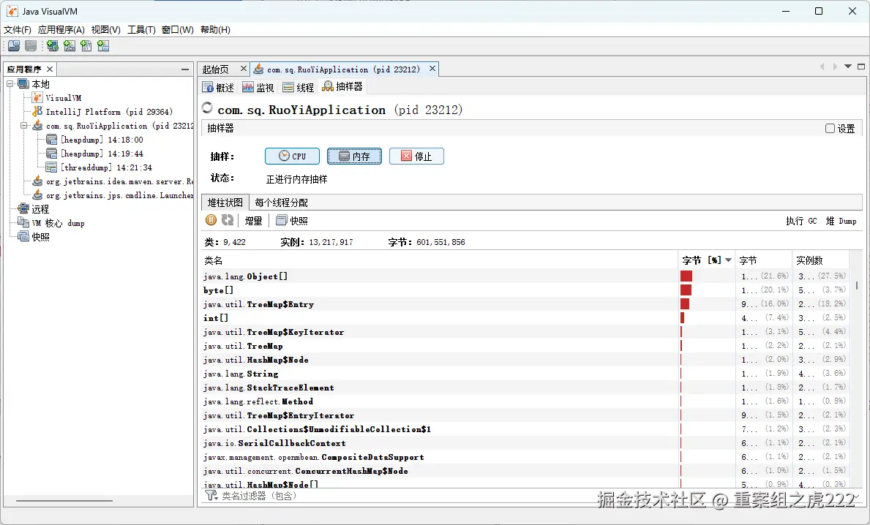Viewport: 870px width, 525px height.
Task: Open the 工具(T) menu
Action: click(x=141, y=29)
